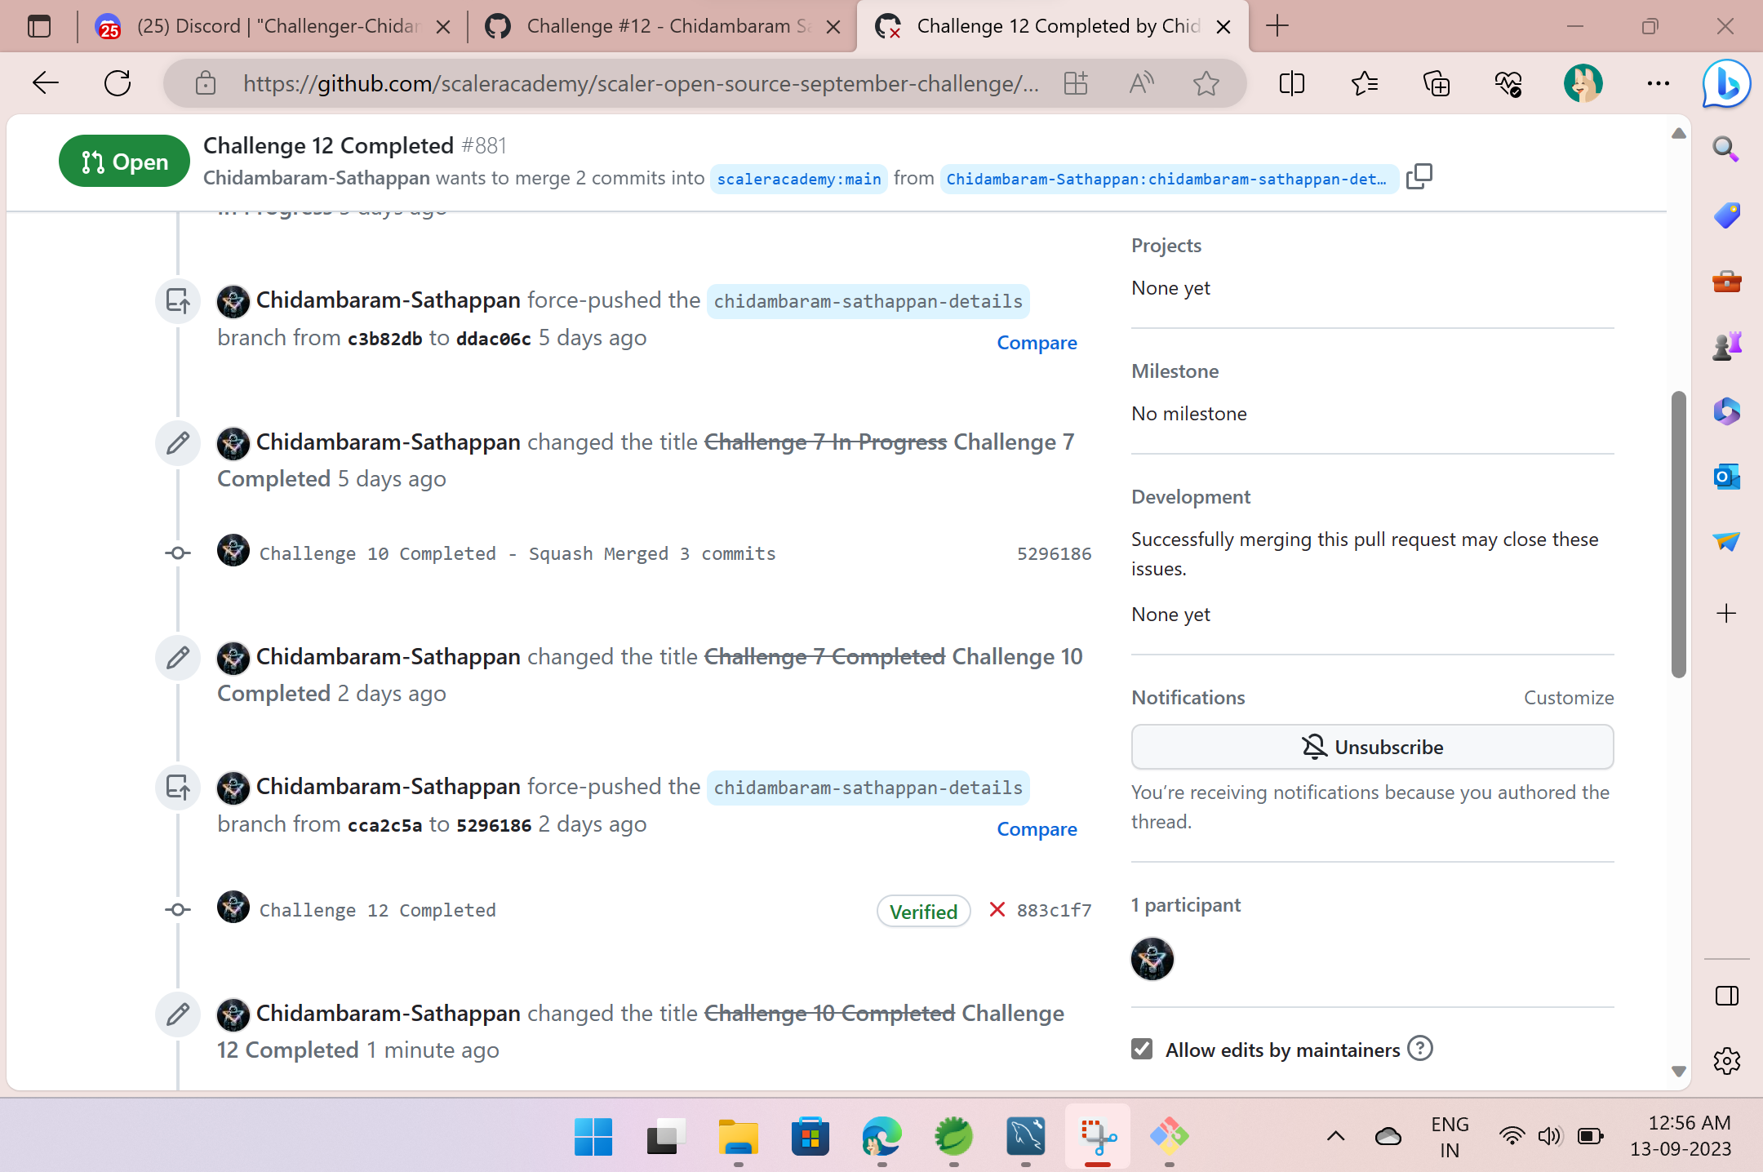This screenshot has width=1763, height=1172.
Task: Open split screen view in Edge
Action: pos(1290,82)
